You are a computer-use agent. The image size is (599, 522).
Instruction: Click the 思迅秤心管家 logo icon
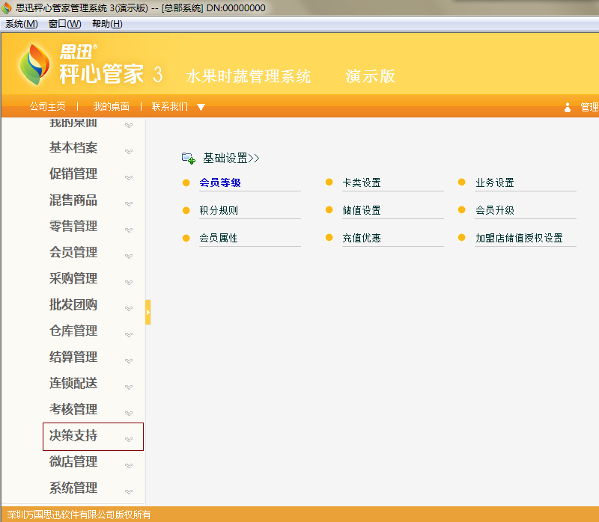coord(35,65)
